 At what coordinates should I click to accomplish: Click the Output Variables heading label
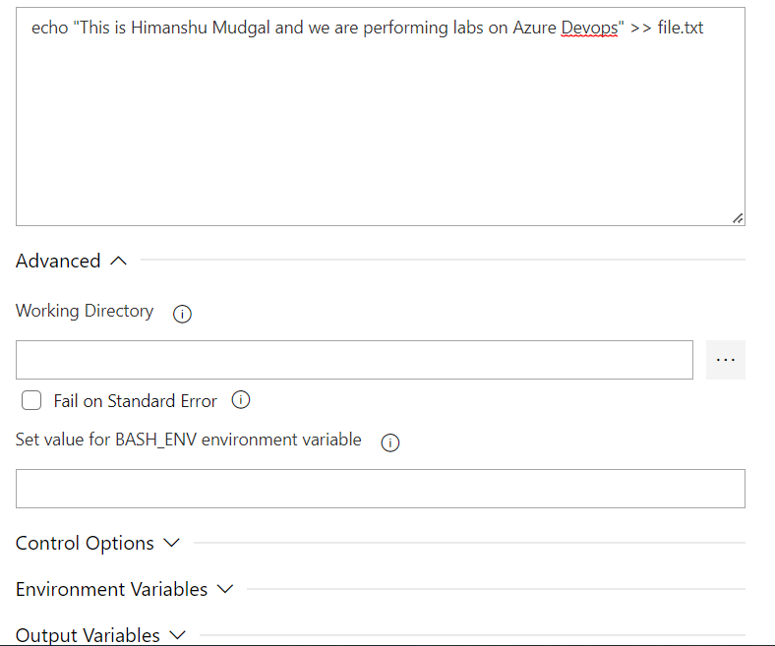pos(88,635)
